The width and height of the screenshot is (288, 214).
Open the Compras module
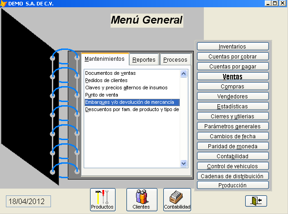pyautogui.click(x=233, y=86)
